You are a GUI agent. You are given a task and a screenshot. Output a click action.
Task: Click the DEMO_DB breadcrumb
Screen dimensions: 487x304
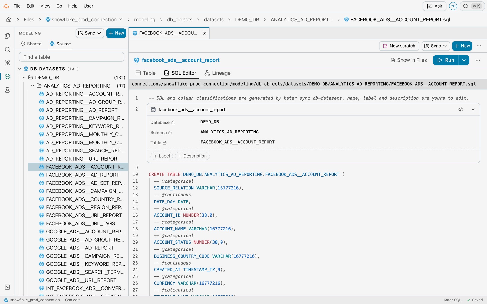tap(247, 19)
